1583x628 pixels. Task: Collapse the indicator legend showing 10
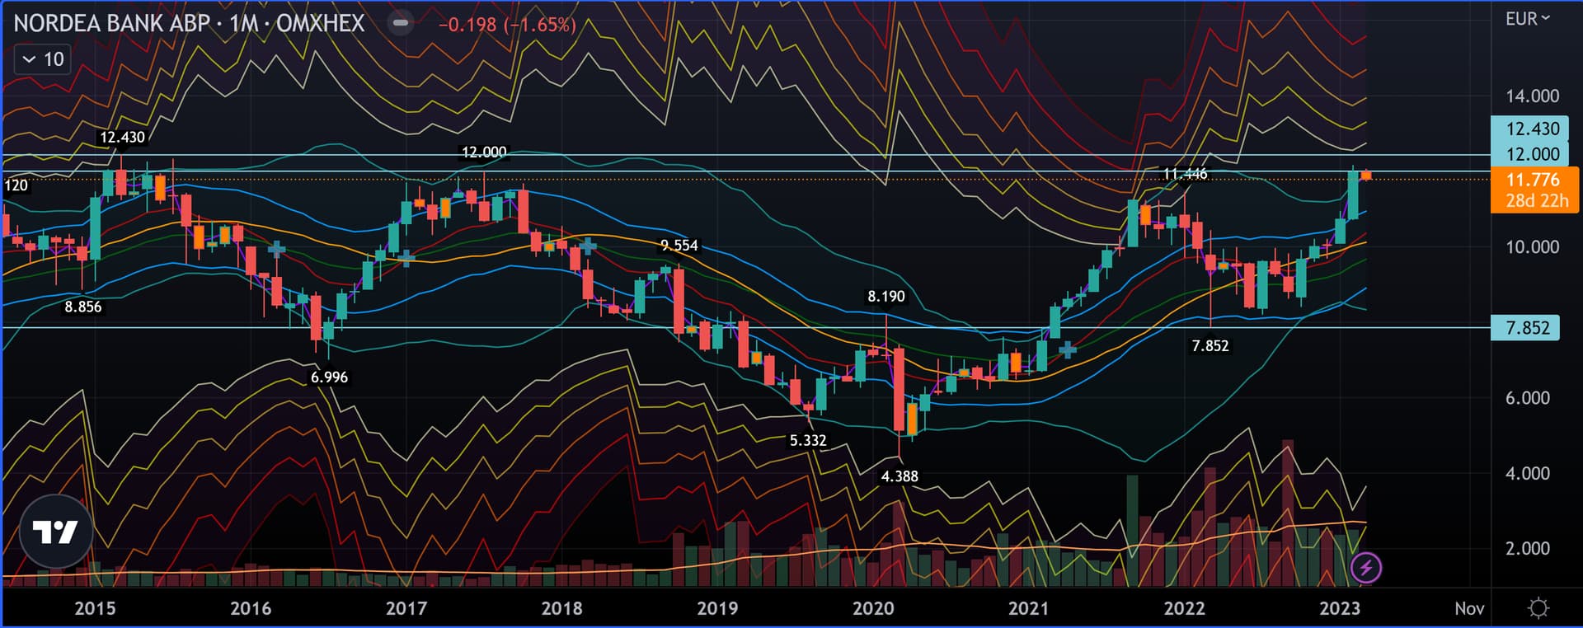pos(43,59)
